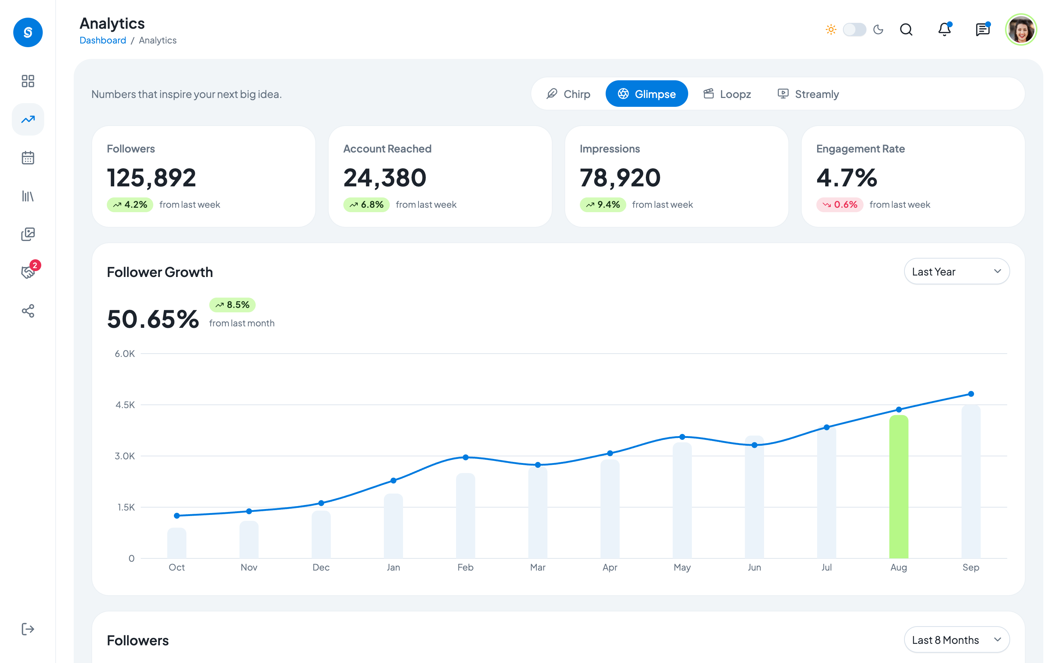Follow the Dashboard breadcrumb link
Viewport: 1061px width, 663px height.
102,41
